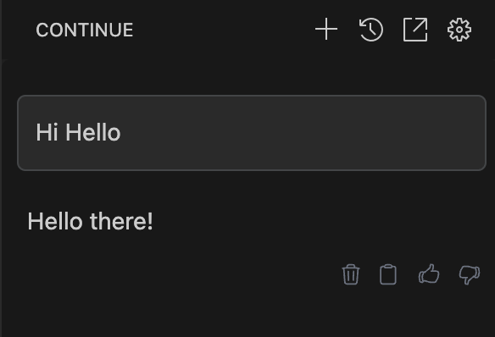Screen dimensions: 495x337
Task: Click the word "there!" in the assistant reply
Action: (121, 221)
